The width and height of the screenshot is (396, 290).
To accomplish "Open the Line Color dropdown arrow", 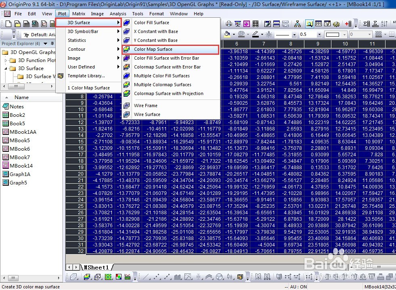I will [262, 35].
